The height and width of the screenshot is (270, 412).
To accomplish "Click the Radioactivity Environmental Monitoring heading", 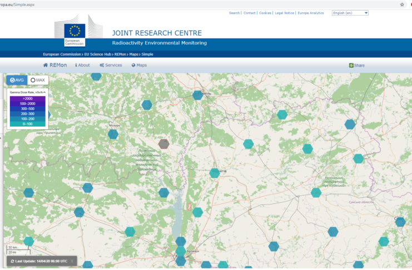I will (x=160, y=43).
